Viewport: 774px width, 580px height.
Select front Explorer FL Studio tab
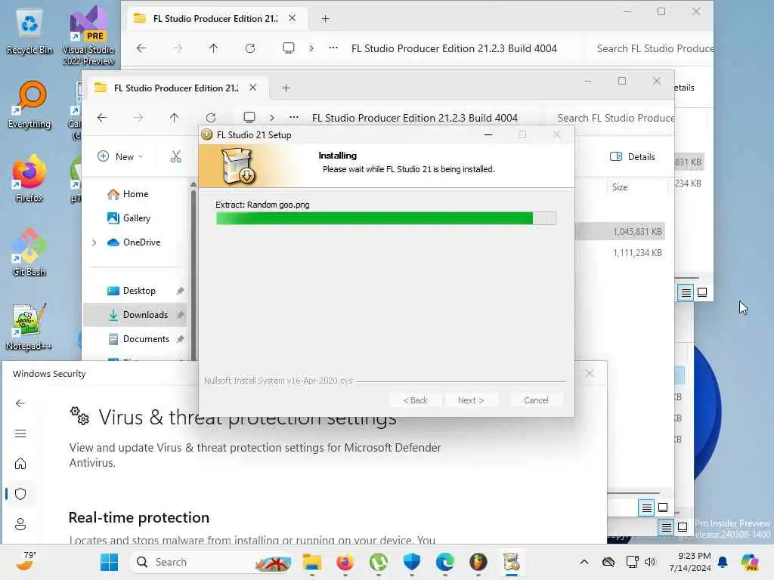[176, 88]
